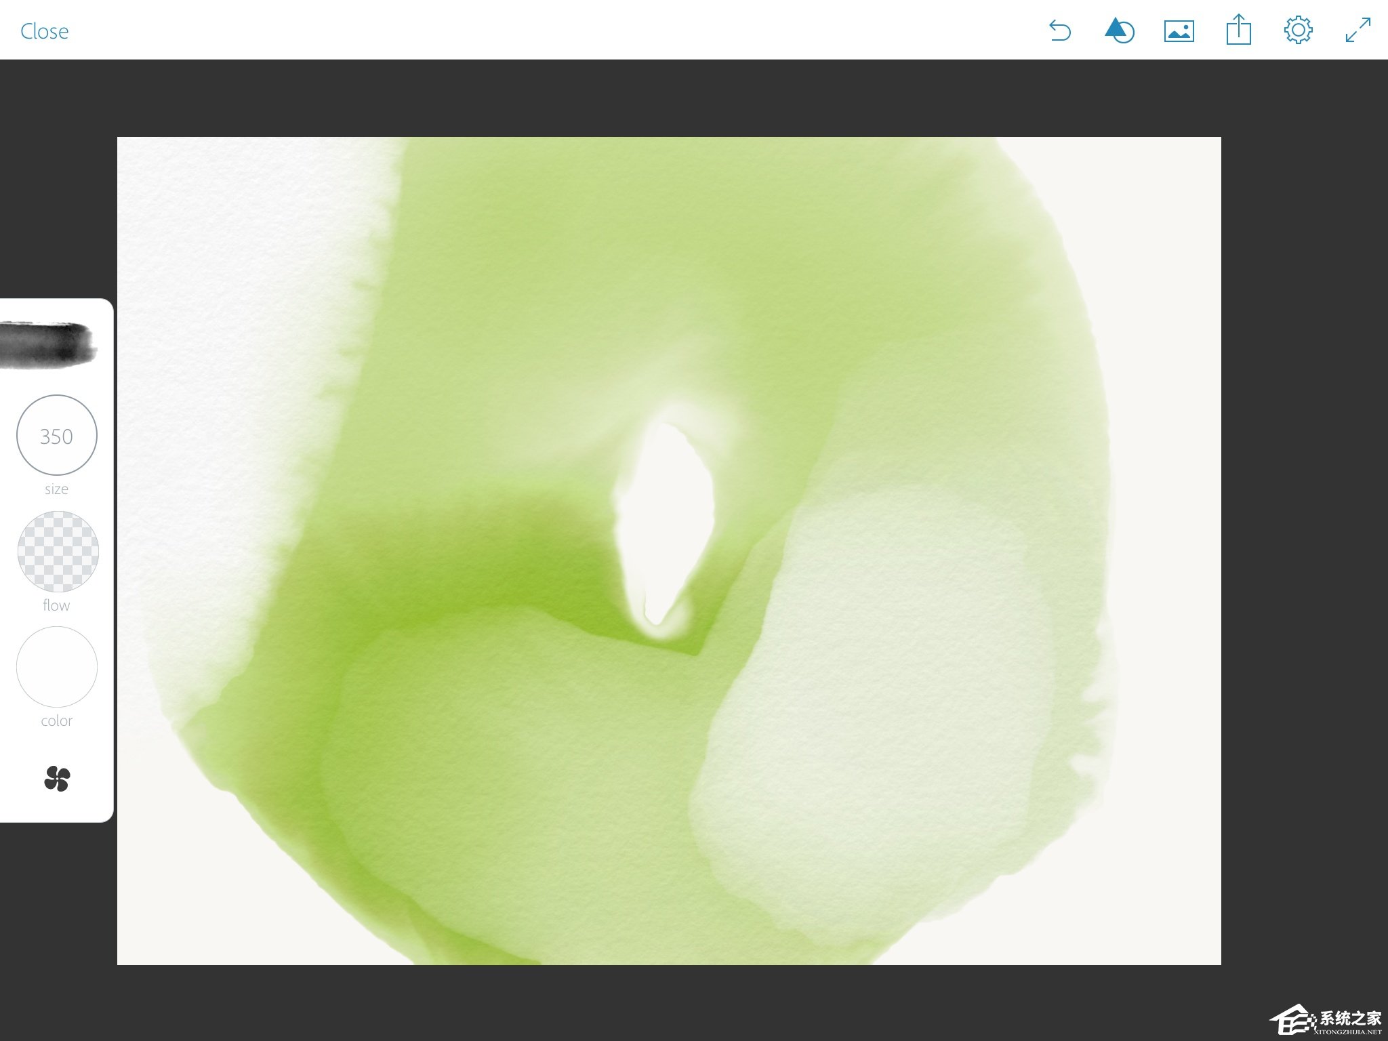1388x1041 pixels.
Task: Open the share menu
Action: pyautogui.click(x=1238, y=30)
